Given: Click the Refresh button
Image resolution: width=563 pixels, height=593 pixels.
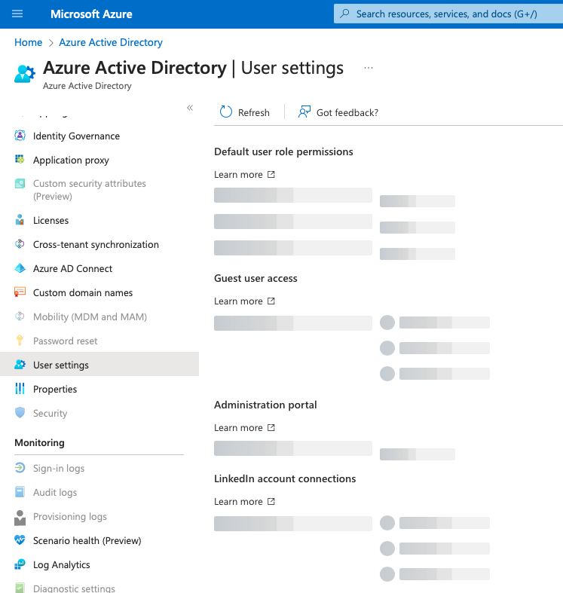Looking at the screenshot, I should 245,112.
